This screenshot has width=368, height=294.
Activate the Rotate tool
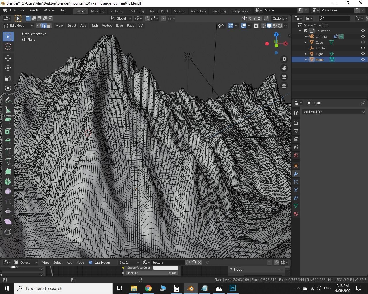8,68
